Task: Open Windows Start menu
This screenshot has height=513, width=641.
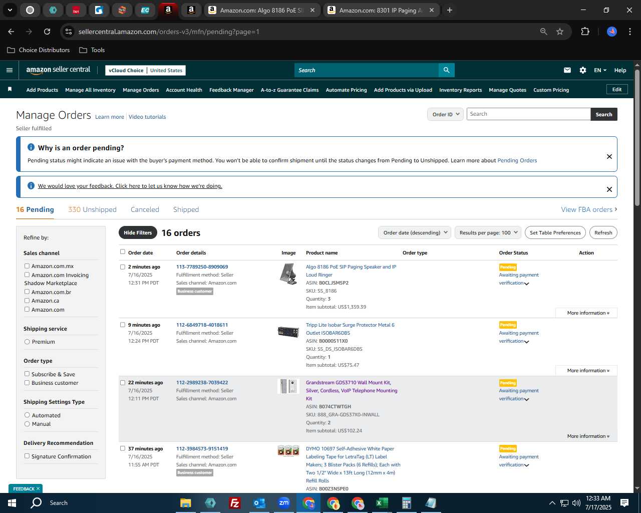Action: [12, 503]
